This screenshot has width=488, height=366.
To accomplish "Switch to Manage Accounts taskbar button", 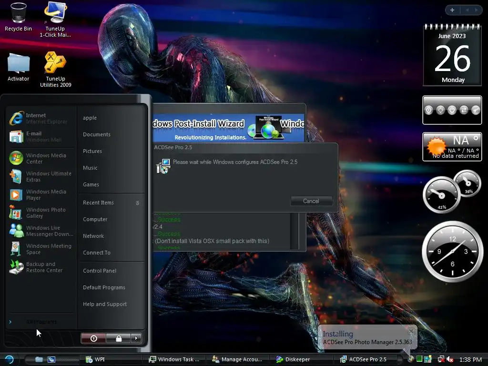I will click(238, 359).
